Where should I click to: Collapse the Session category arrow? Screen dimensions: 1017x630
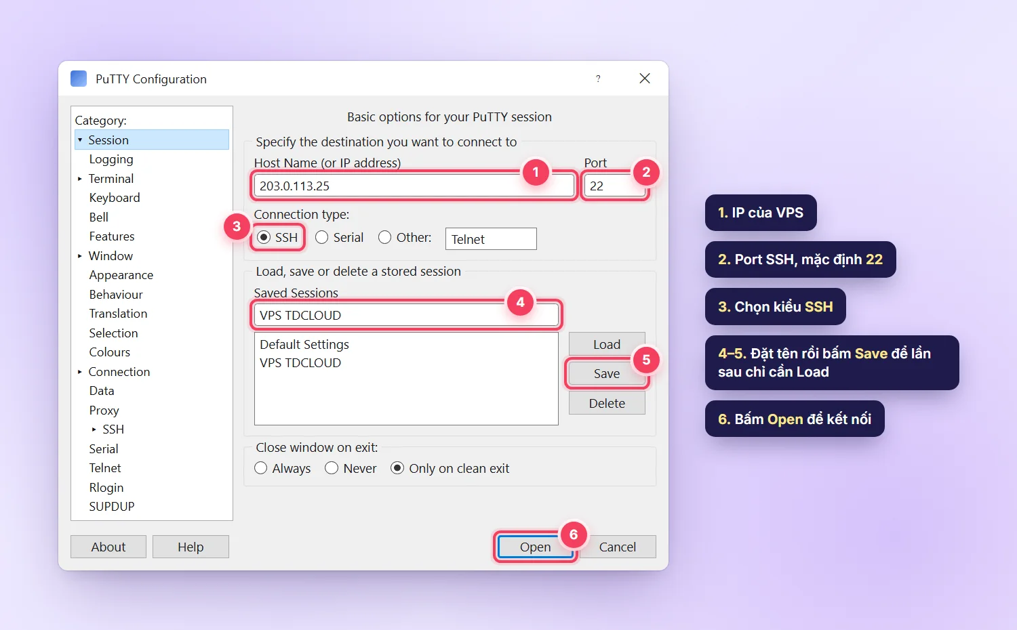(80, 140)
